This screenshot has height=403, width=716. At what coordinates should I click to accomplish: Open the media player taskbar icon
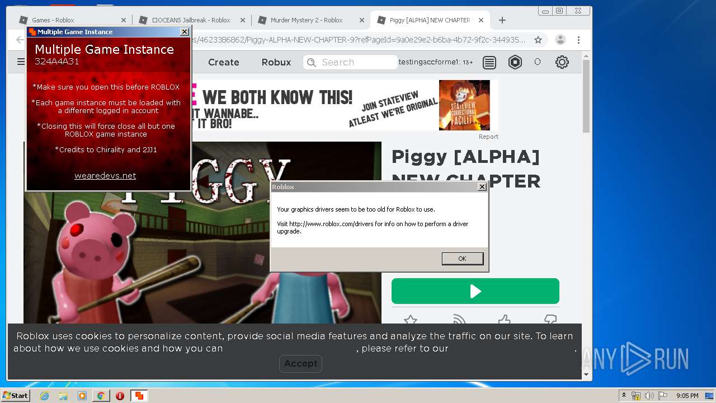tap(82, 396)
